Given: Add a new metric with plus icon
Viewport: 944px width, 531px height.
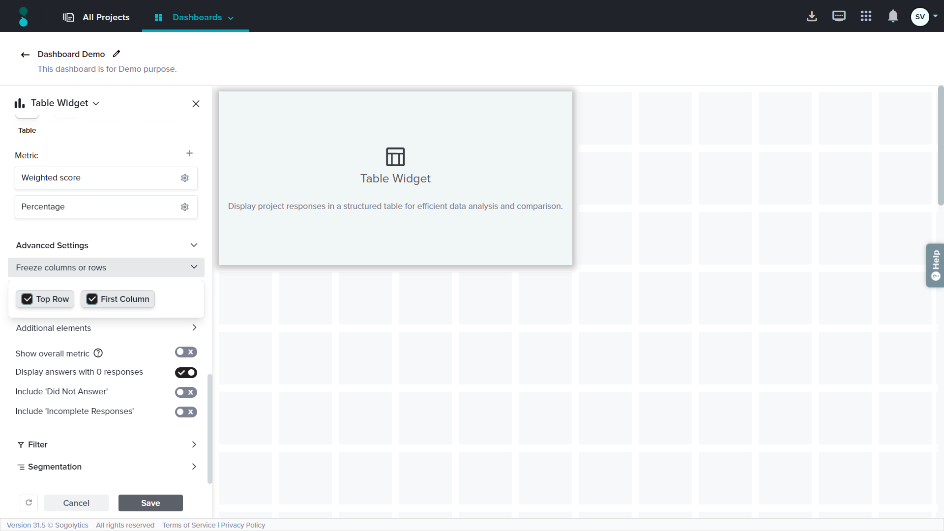Looking at the screenshot, I should 189,153.
